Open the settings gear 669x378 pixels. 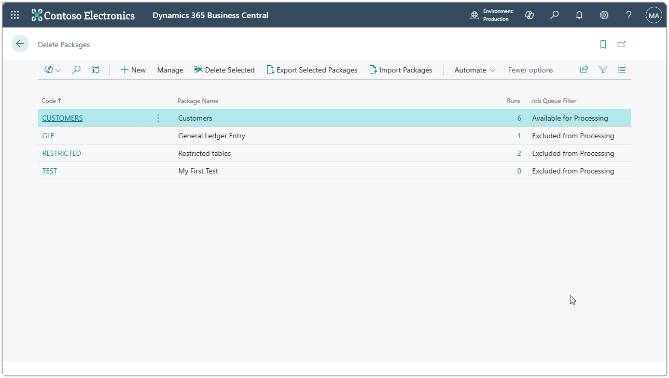click(x=604, y=16)
